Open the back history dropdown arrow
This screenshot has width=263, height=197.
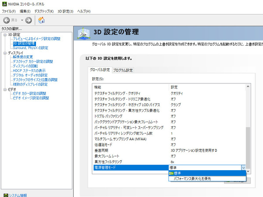[22, 20]
